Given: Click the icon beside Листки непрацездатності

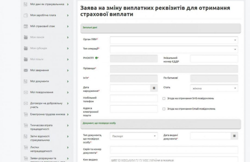Looking at the screenshot, I should point(25,147).
